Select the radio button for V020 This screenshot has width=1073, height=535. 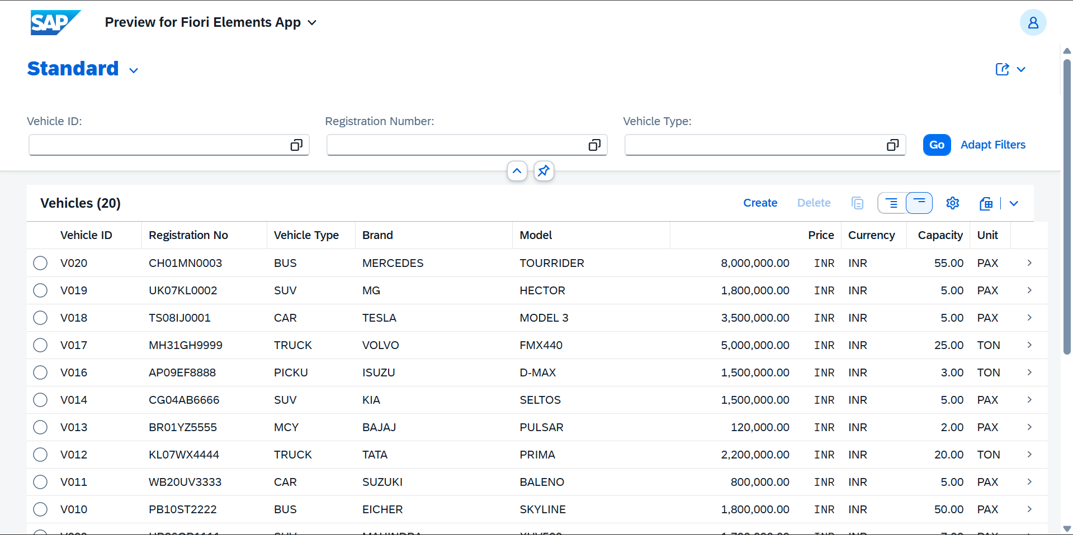tap(40, 263)
